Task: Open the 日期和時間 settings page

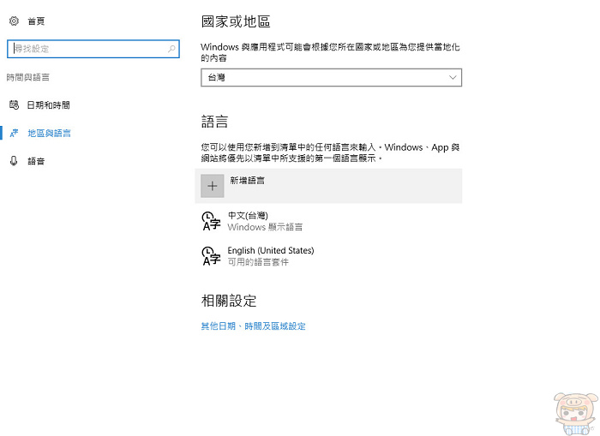Action: coord(48,105)
